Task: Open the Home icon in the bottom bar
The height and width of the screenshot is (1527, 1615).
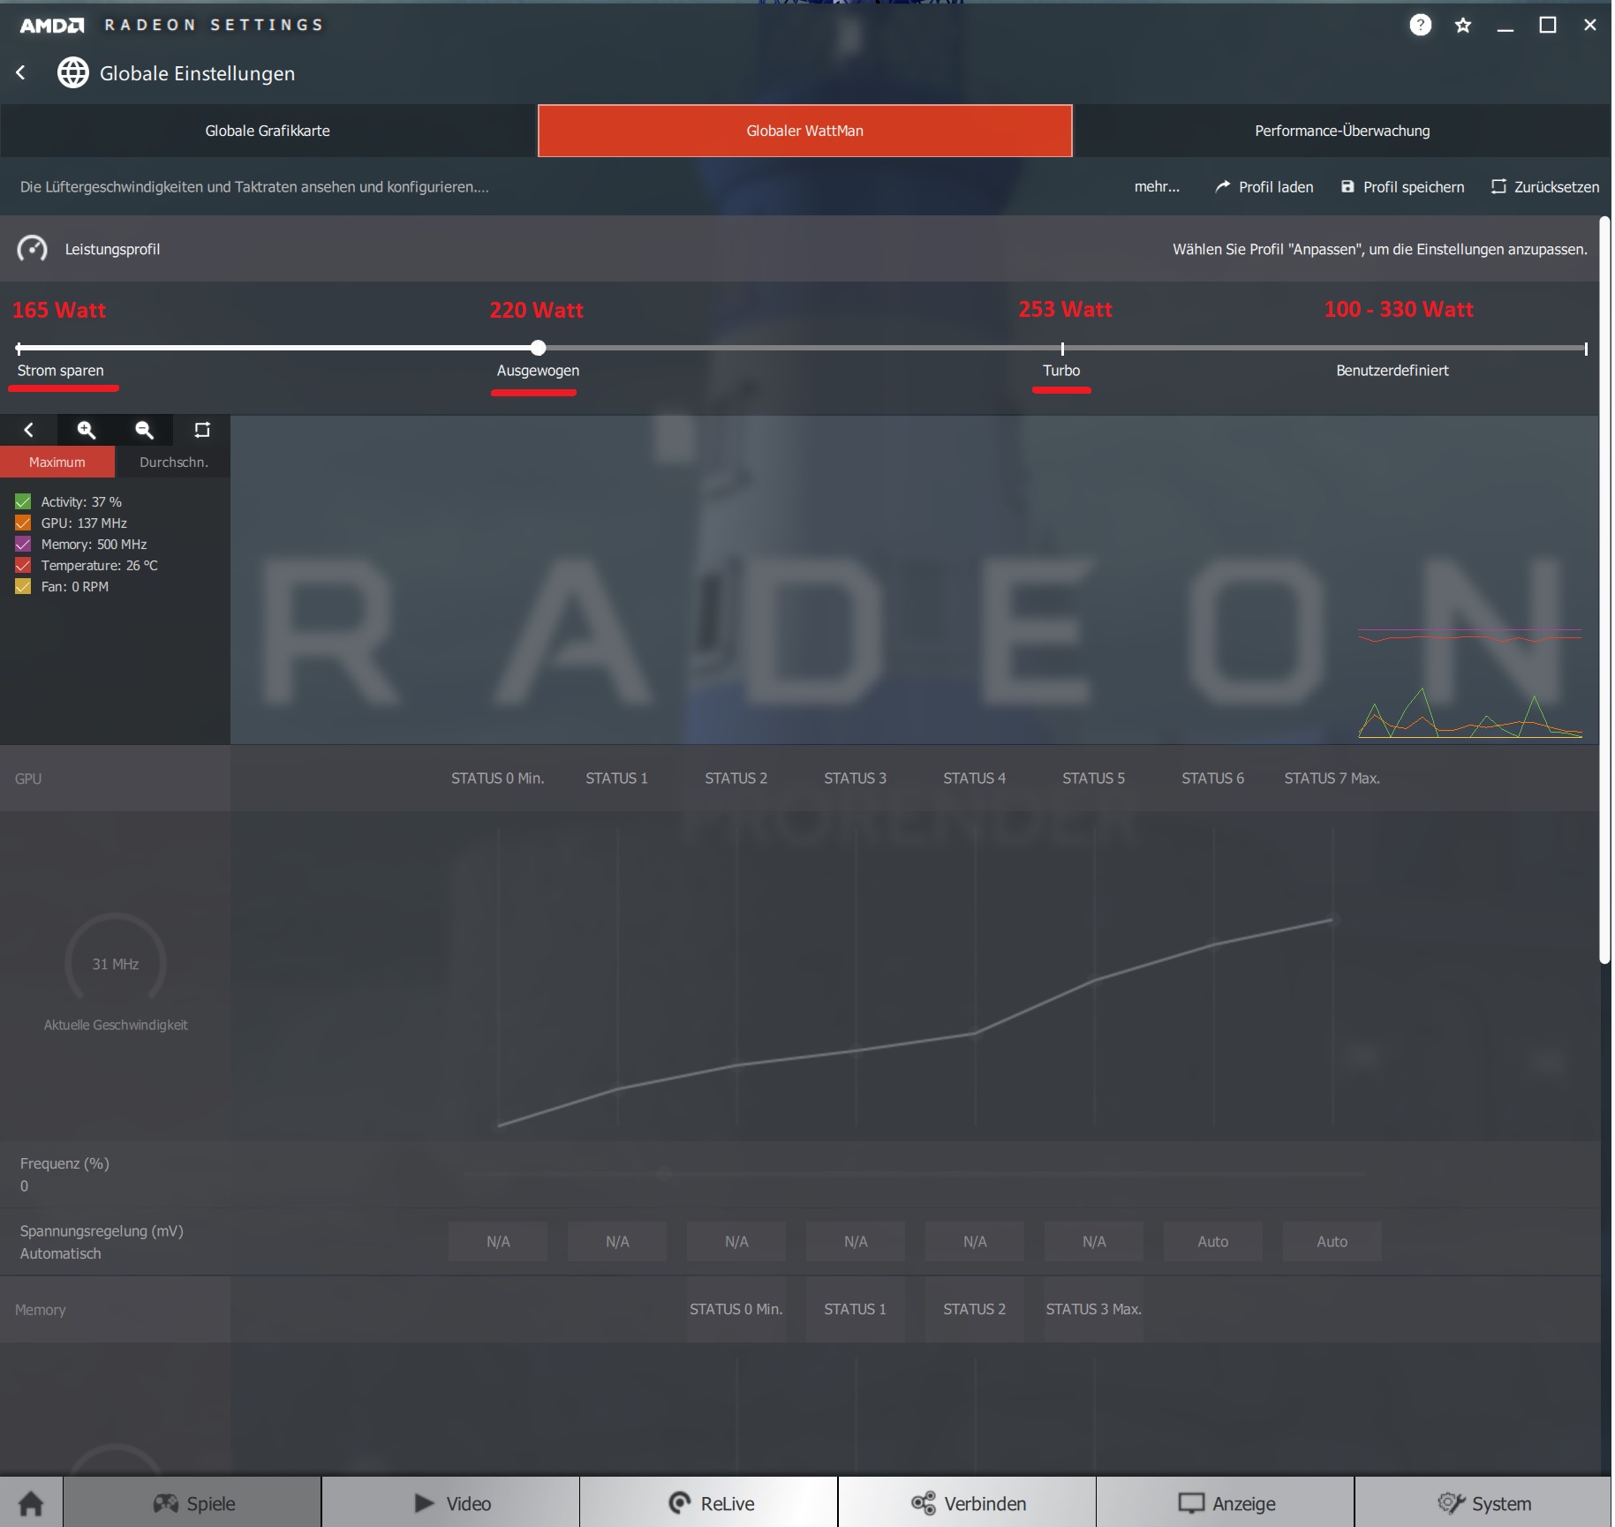Action: click(31, 1503)
